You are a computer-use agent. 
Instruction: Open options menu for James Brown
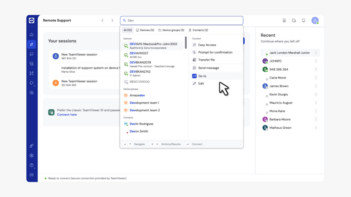(316, 86)
